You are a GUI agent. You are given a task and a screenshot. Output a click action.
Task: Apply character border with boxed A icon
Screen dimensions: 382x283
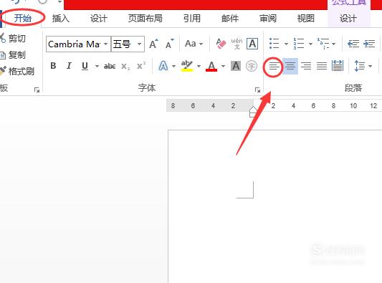click(252, 44)
